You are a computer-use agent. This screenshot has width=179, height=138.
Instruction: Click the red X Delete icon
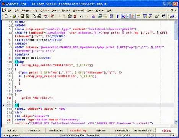pos(75,16)
